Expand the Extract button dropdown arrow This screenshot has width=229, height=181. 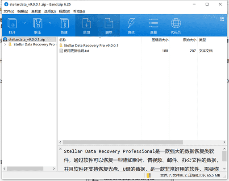50,23
